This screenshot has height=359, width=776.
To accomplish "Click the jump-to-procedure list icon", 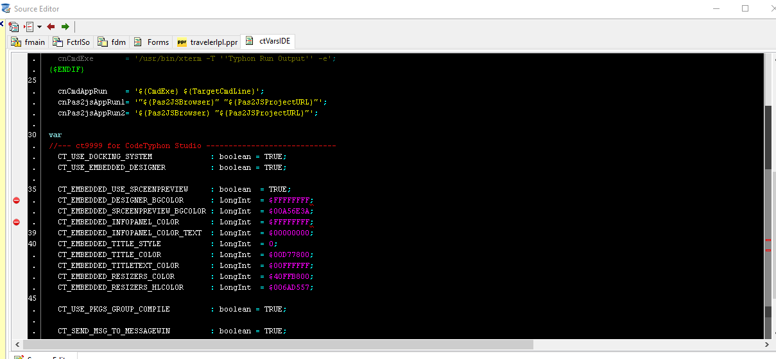I will 29,27.
